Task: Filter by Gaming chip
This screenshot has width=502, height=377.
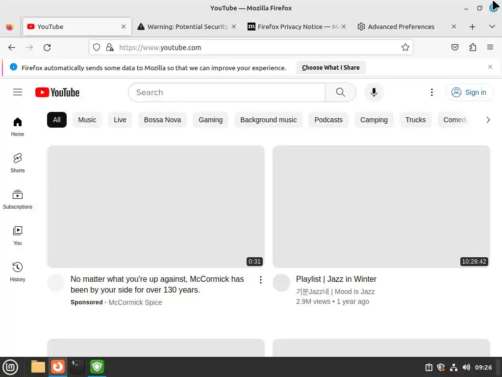Action: tap(210, 120)
